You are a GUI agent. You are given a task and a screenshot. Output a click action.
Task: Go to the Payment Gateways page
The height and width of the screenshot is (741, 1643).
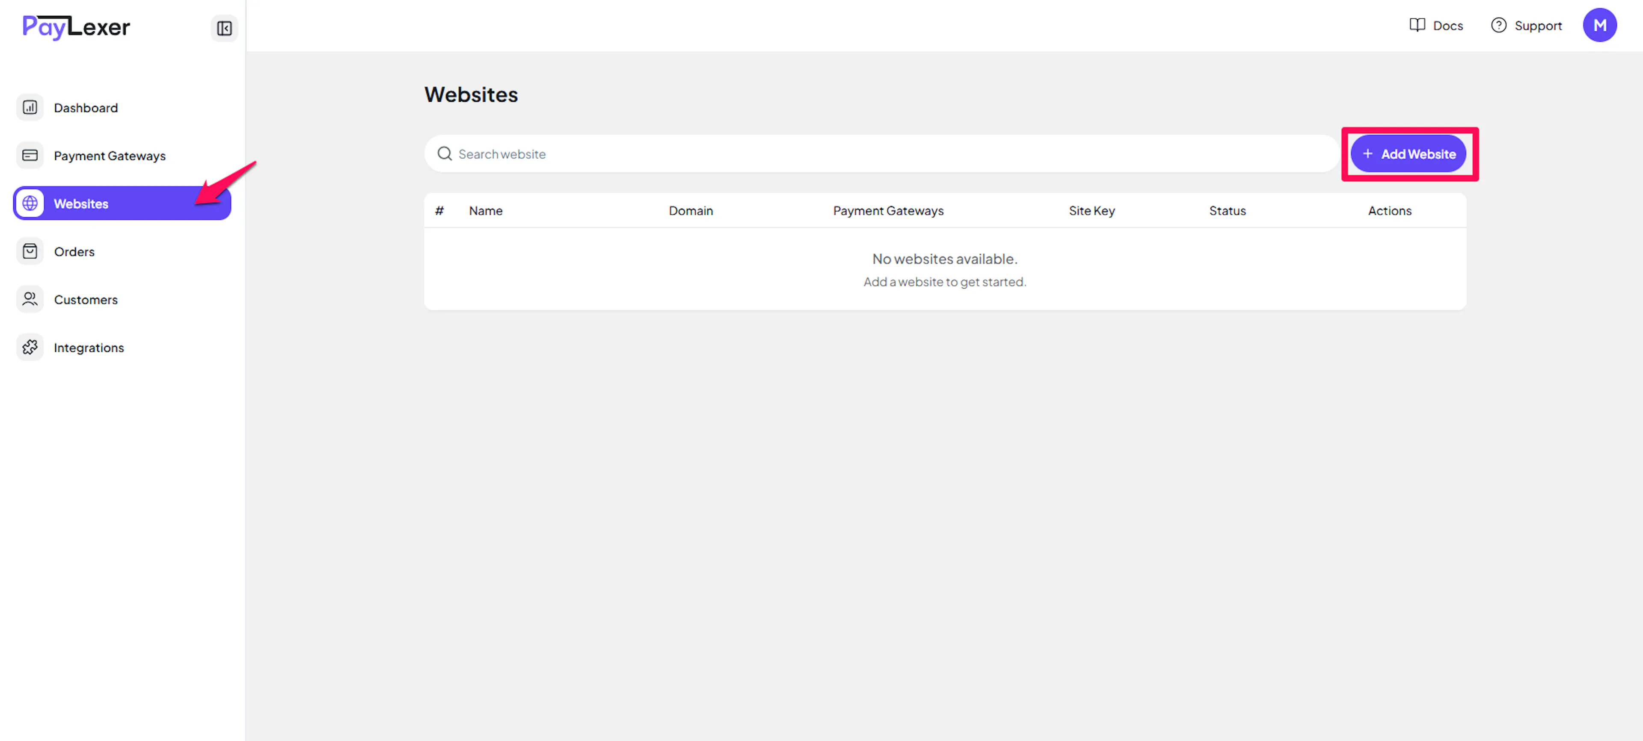(109, 156)
